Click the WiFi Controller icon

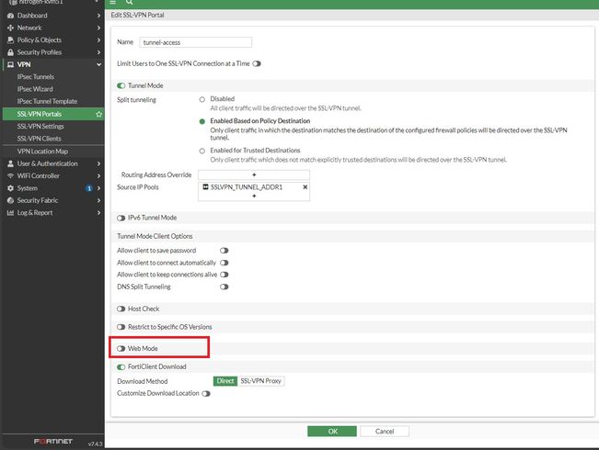[10, 175]
